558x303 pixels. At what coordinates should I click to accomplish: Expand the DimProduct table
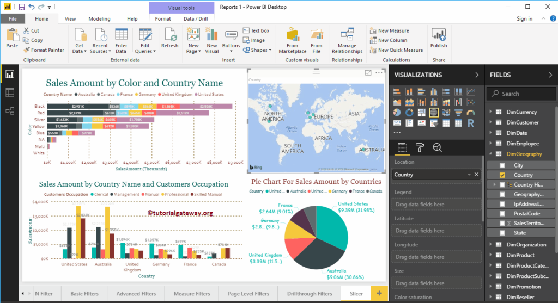[491, 255]
